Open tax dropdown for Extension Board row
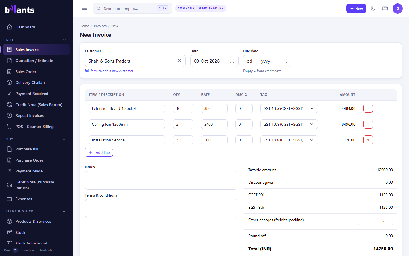This screenshot has width=409, height=256. [x=289, y=108]
